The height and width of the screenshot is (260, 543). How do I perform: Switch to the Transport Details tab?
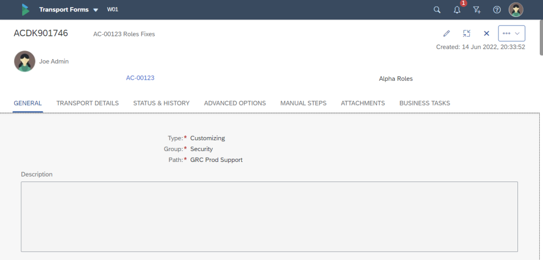coord(87,103)
